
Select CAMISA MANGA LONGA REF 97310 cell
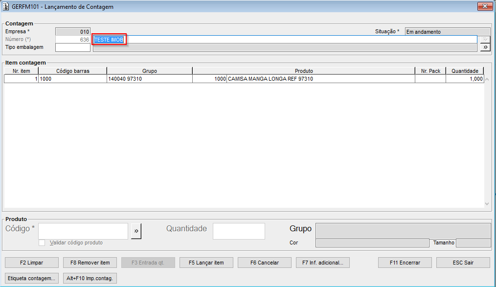(321, 79)
